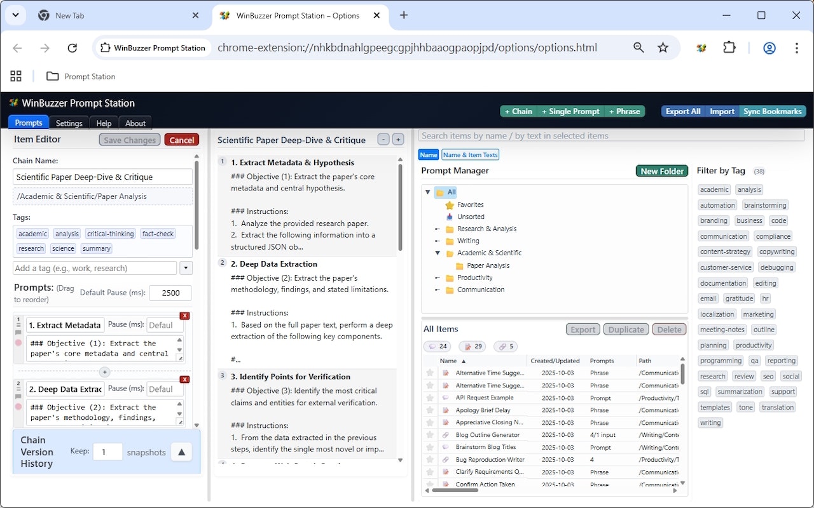This screenshot has height=508, width=814.
Task: Filter items by phrases count 29
Action: click(472, 346)
